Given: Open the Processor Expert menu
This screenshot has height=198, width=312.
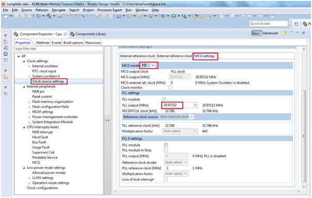Looking at the screenshot, I should click(x=109, y=10).
